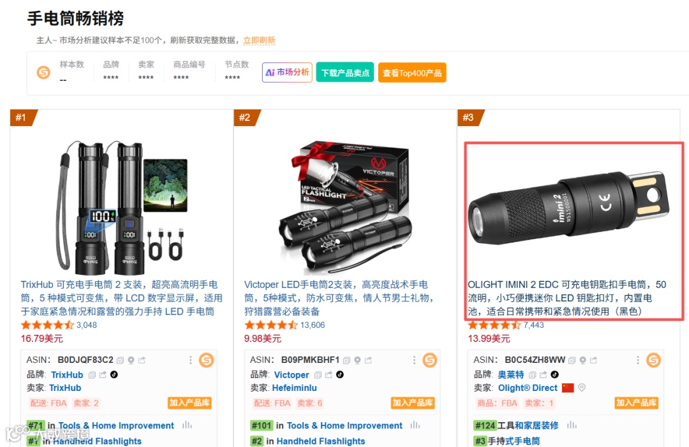This screenshot has width=689, height=447.
Task: Open bar chart icon beside rank #71
Action: point(187,425)
